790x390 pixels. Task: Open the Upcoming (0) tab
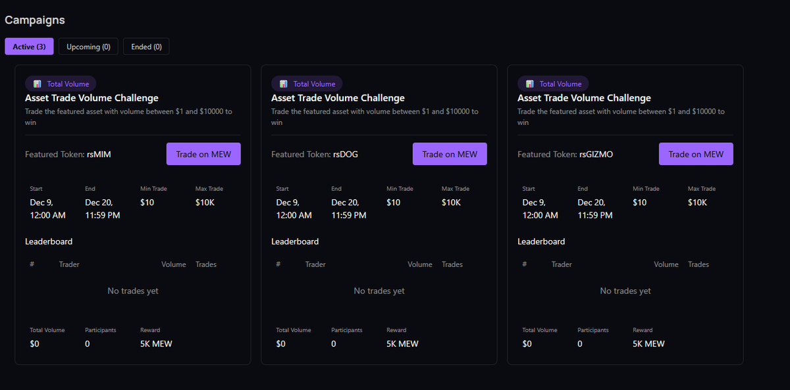[88, 47]
